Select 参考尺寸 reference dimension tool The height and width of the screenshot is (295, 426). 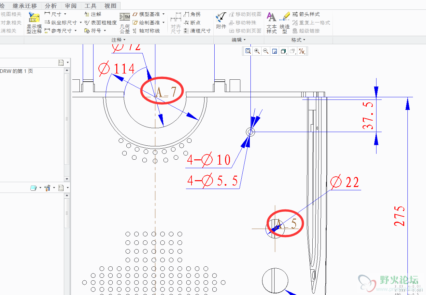58,31
